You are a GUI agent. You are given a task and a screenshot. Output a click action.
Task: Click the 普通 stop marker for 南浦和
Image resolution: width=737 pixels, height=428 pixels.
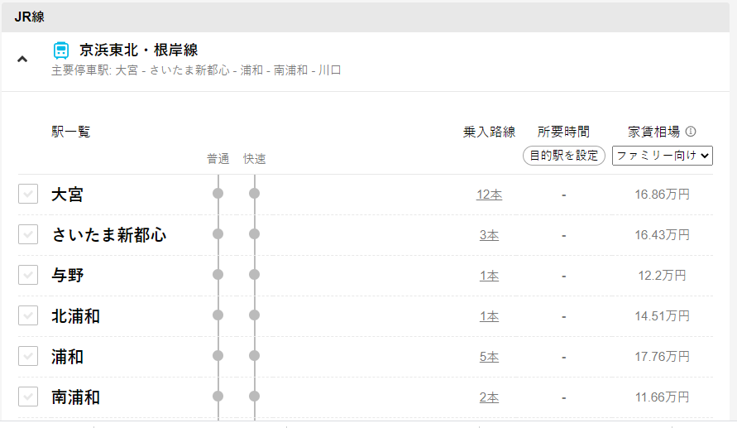218,397
